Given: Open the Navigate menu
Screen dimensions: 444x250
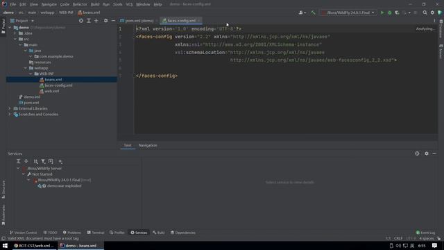Looking at the screenshot, I should point(49,4).
